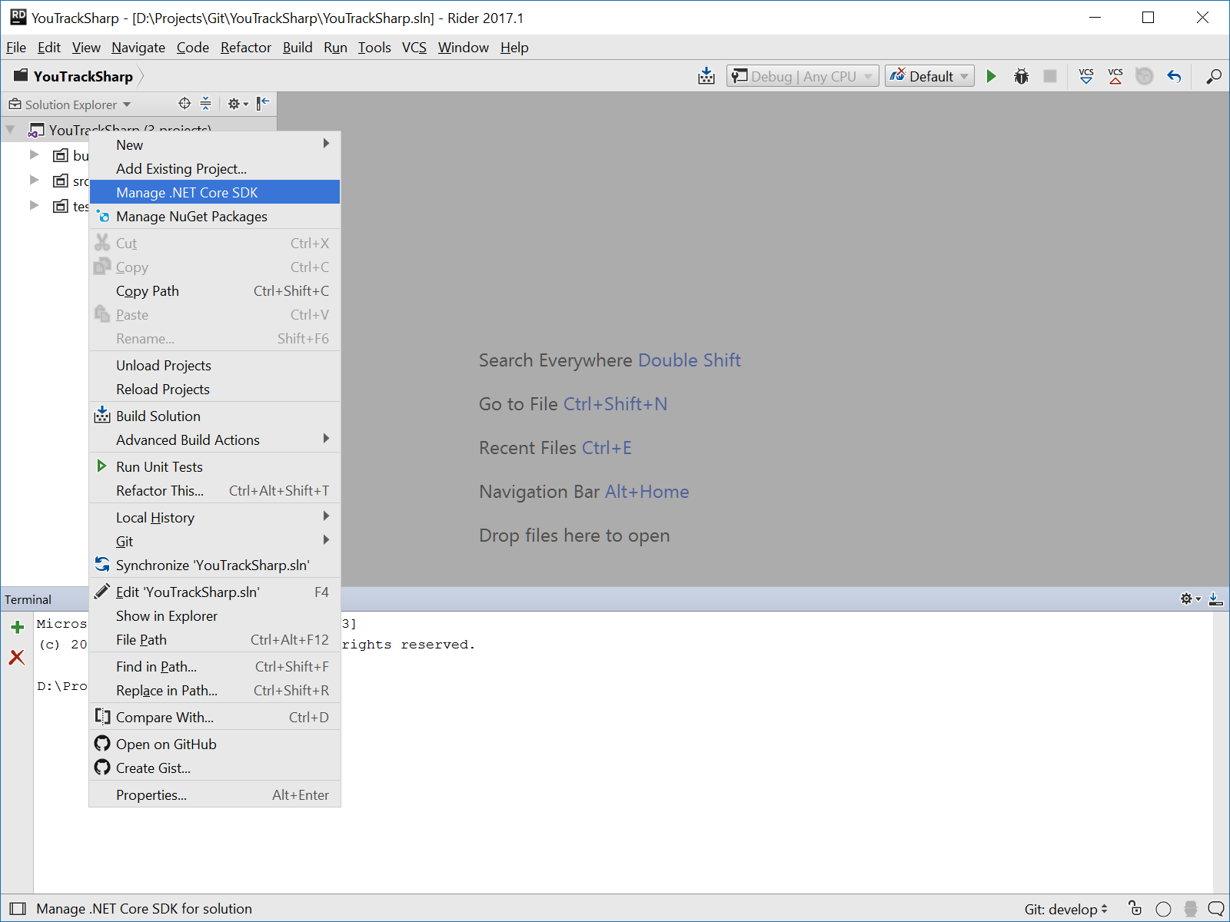
Task: Toggle tool window buttons in the status bar
Action: point(18,909)
